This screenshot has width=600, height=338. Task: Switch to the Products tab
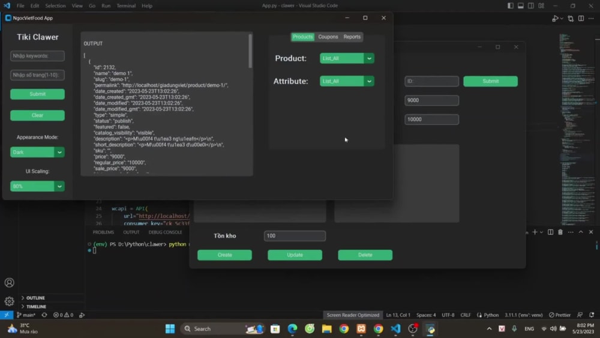point(302,37)
